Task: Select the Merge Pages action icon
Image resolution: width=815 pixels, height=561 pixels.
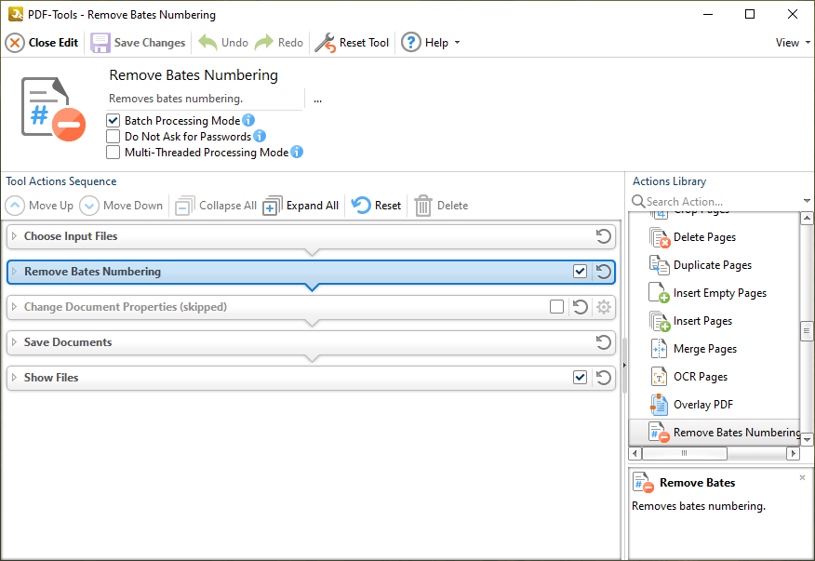Action: pyautogui.click(x=659, y=349)
